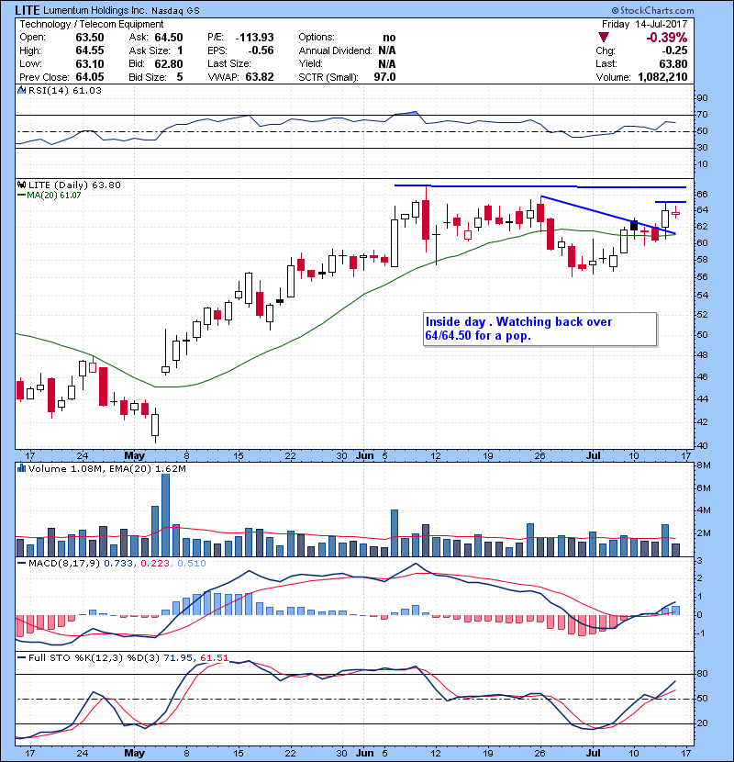Click the 90 level on RSI axis
This screenshot has width=734, height=762.
pos(702,97)
